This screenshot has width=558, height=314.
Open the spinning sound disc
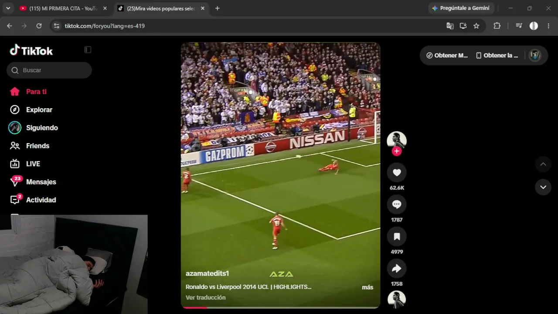pos(397,300)
